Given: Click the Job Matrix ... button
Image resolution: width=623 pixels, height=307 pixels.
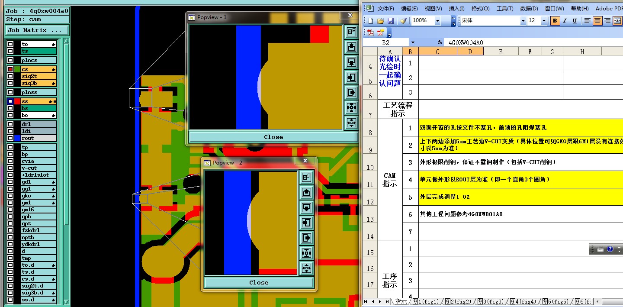Looking at the screenshot, I should coord(37,30).
